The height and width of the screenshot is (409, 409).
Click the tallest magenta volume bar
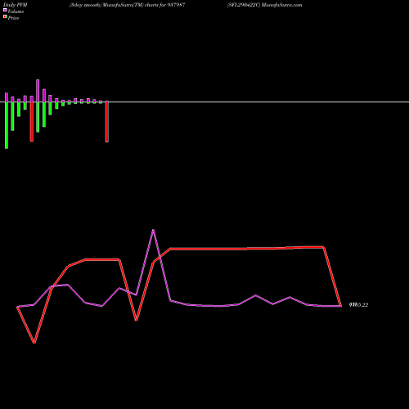tap(38, 91)
